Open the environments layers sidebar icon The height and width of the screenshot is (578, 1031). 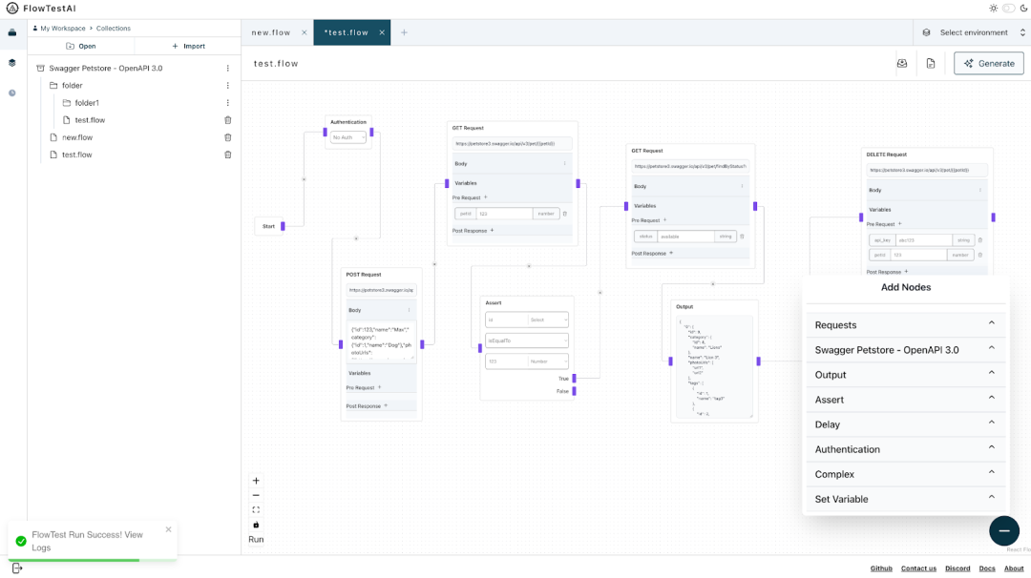11,63
